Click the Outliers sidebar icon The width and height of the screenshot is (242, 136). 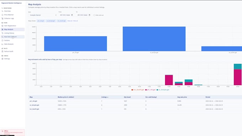tap(2, 40)
